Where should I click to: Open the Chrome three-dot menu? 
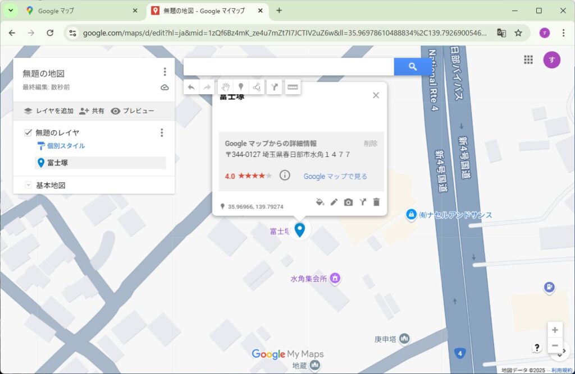pos(564,33)
